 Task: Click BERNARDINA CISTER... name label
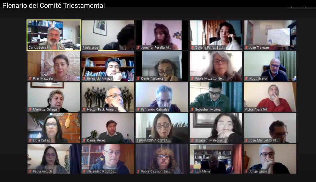click(x=153, y=140)
